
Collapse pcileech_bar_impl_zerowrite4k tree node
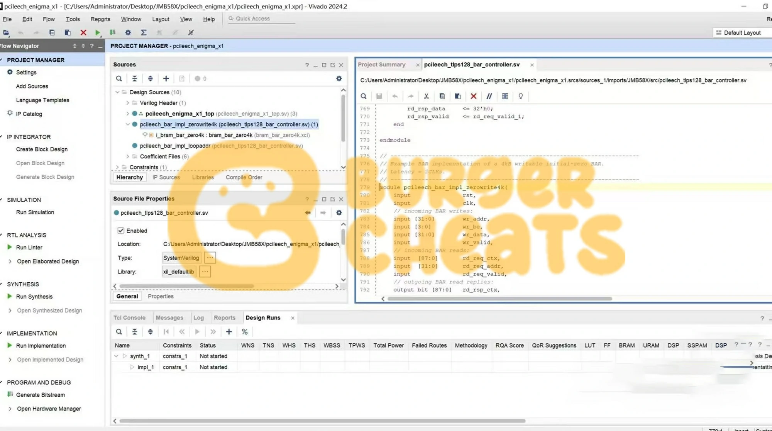128,124
